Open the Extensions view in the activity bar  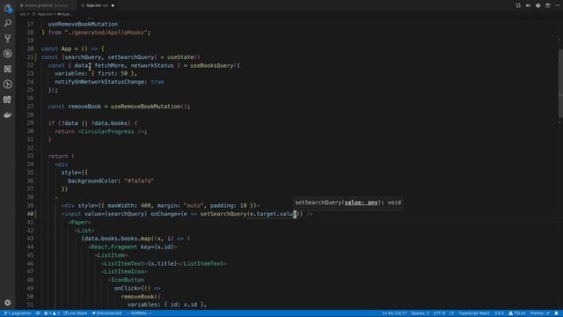8,69
